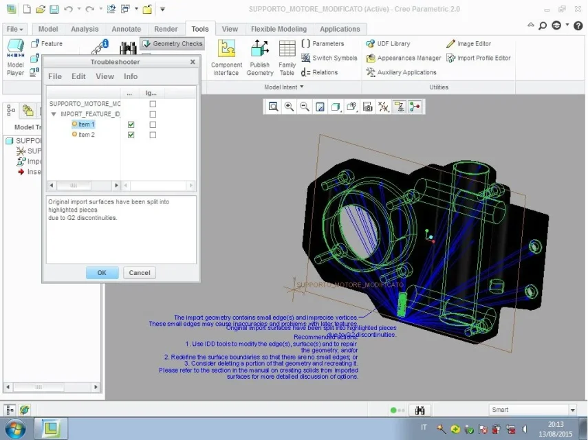Image resolution: width=588 pixels, height=440 pixels.
Task: Open the redo history dropdown arrow
Action: pos(100,9)
